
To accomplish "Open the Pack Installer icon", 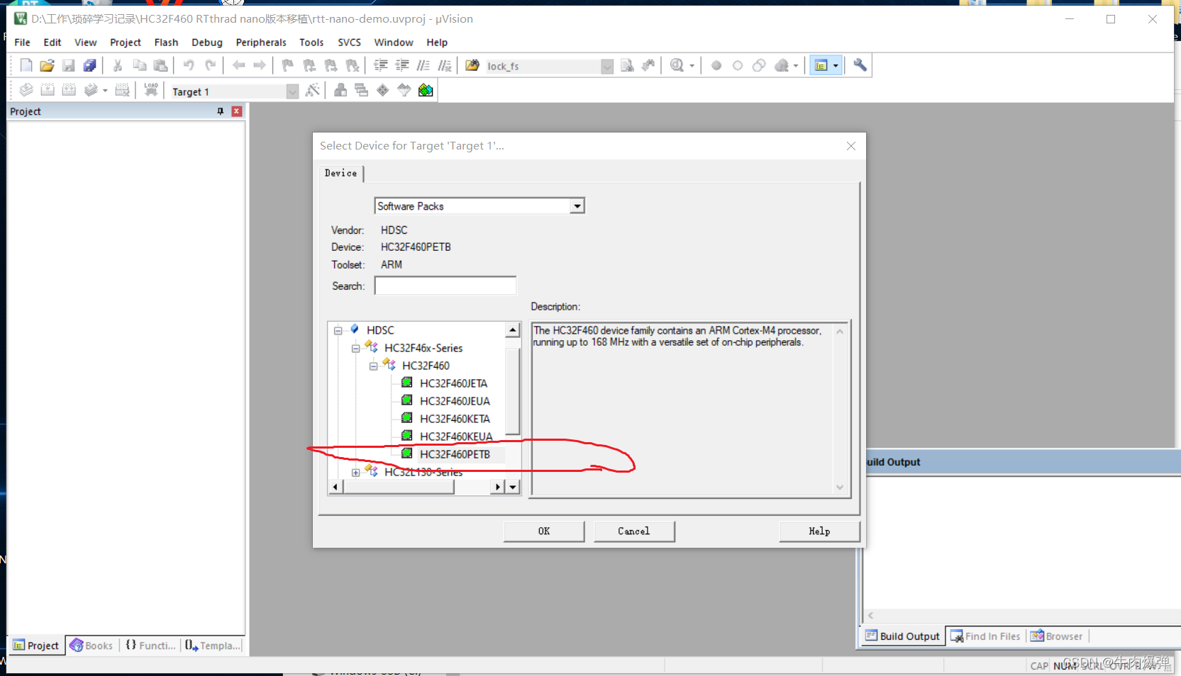I will [x=426, y=90].
